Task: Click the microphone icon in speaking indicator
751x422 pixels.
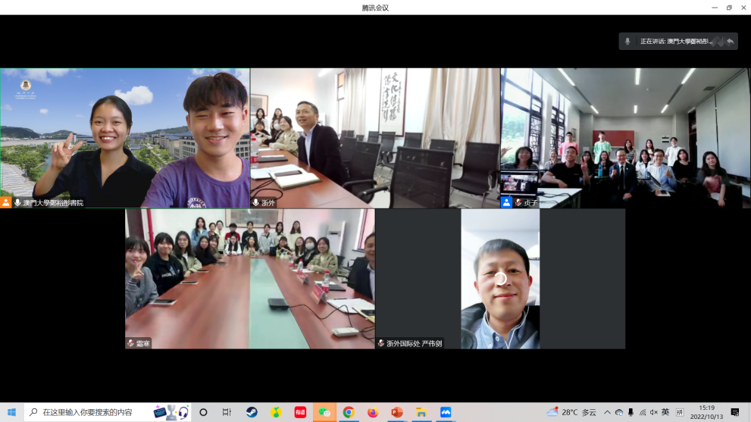Action: 627,42
